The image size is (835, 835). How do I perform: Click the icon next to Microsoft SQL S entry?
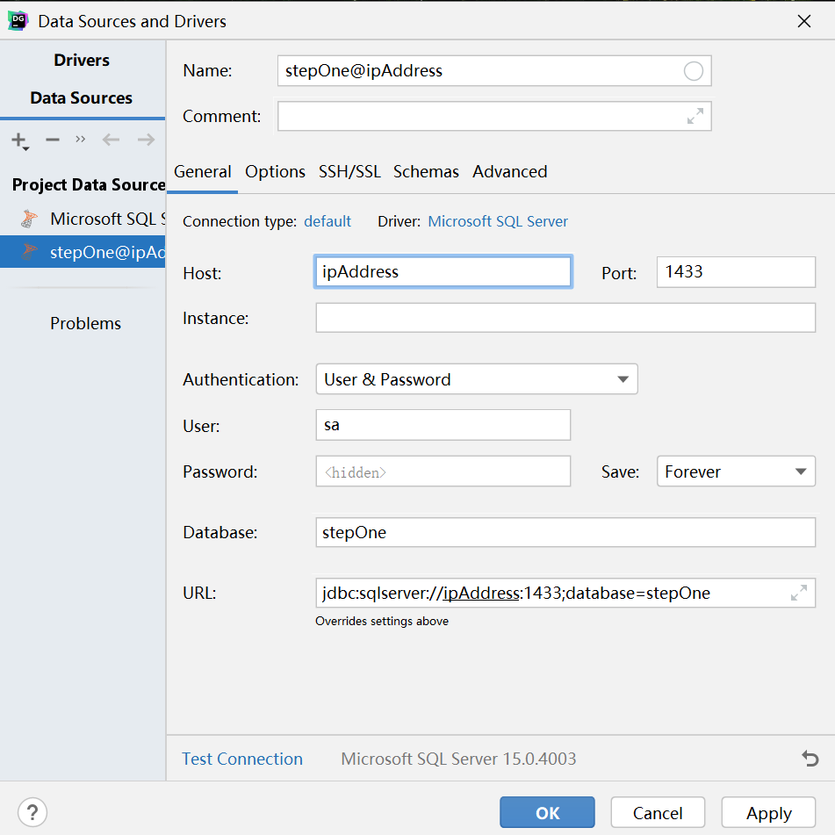29,219
